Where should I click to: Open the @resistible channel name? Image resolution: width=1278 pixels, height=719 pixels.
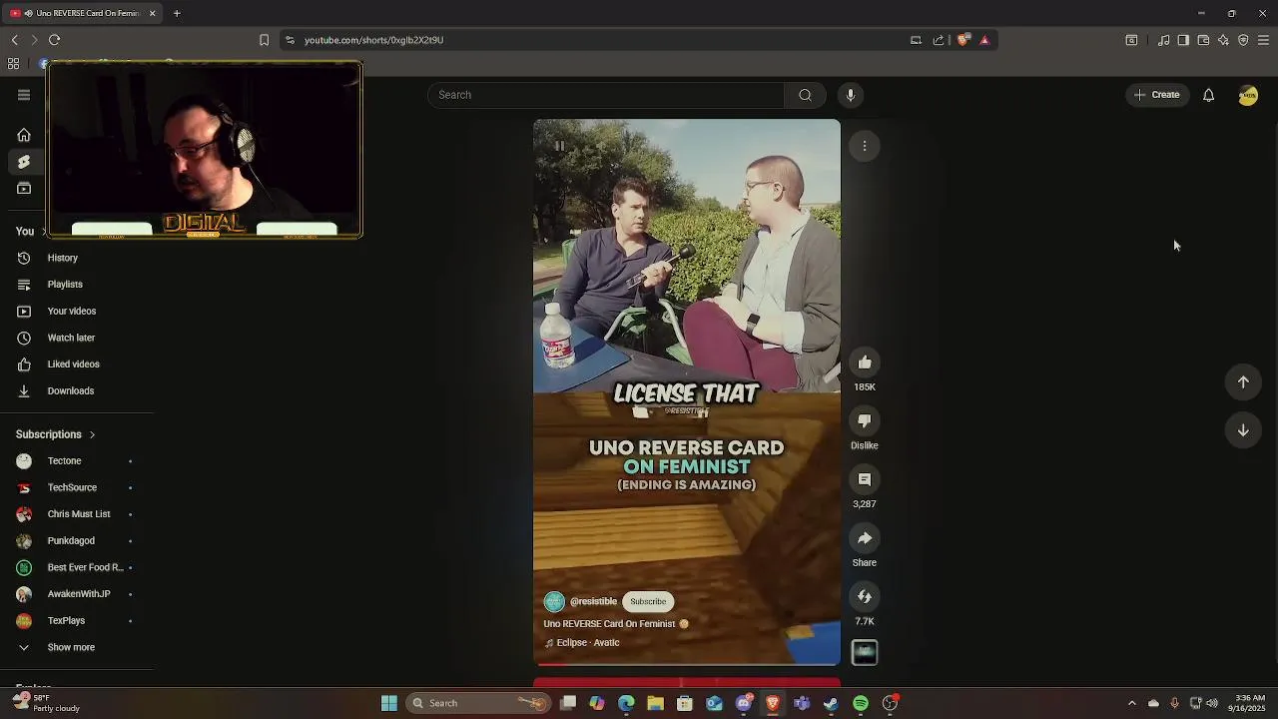[x=593, y=601]
